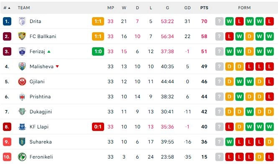The image size is (278, 164).
Task: Click the Malisheva team crest
Action: [x=22, y=67]
